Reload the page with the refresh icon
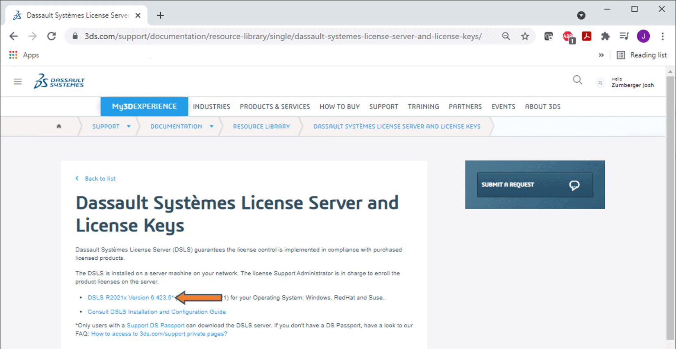The width and height of the screenshot is (676, 349). click(x=51, y=36)
